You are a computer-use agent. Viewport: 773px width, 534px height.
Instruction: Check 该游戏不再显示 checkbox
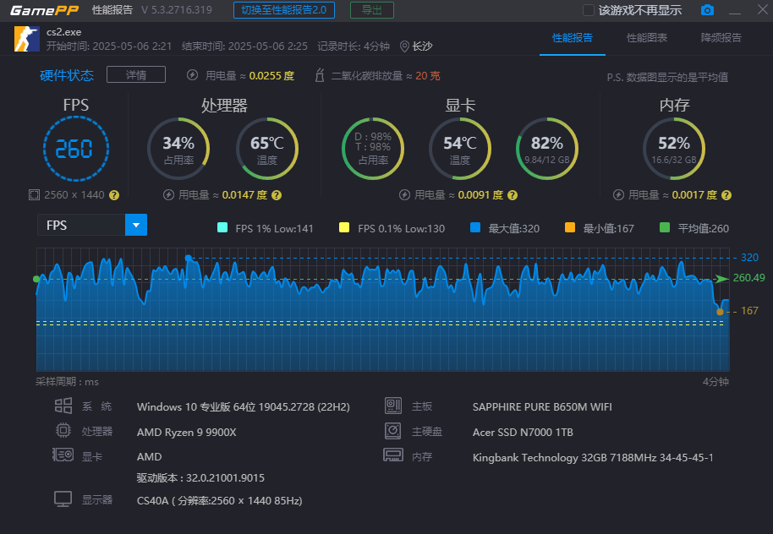click(588, 10)
